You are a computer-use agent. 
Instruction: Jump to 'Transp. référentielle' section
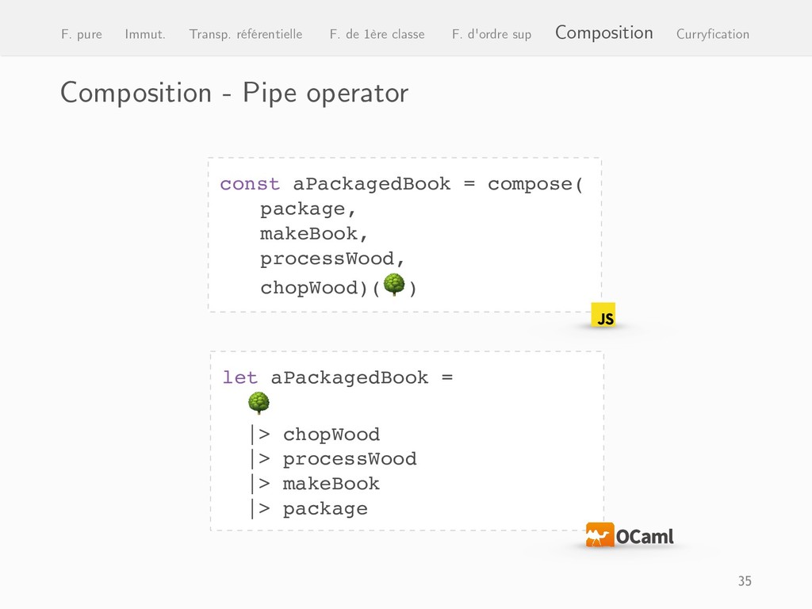click(246, 34)
